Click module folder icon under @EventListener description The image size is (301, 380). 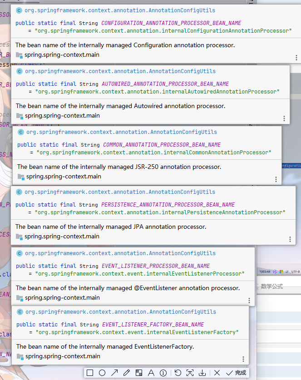click(x=20, y=298)
